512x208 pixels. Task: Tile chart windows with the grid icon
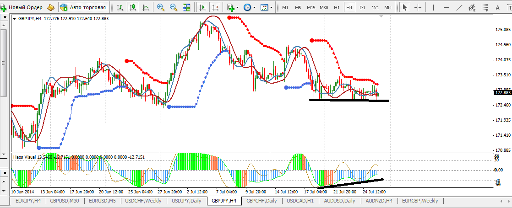coord(186,7)
